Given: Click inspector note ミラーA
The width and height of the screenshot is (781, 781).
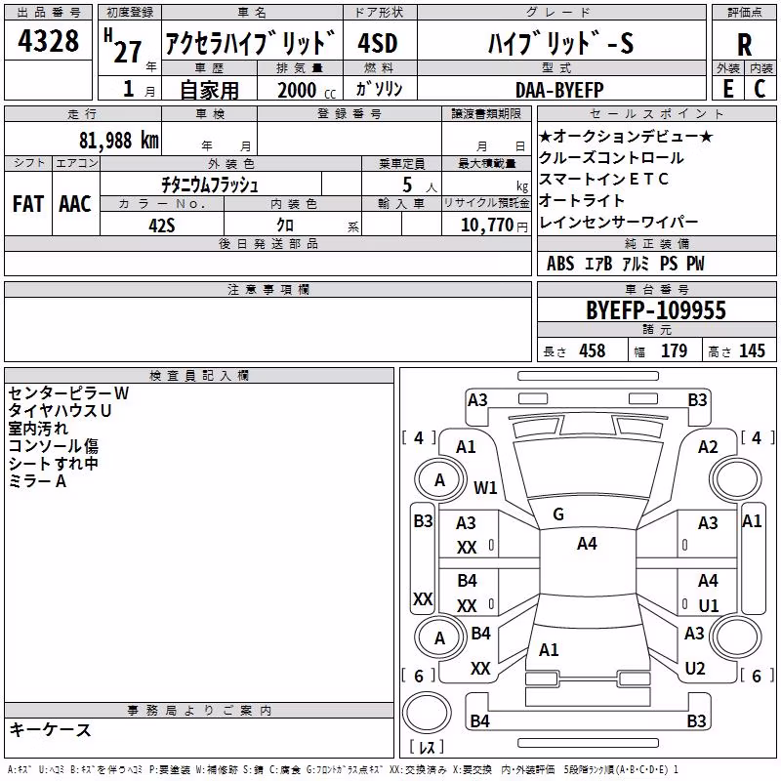Looking at the screenshot, I should (37, 481).
